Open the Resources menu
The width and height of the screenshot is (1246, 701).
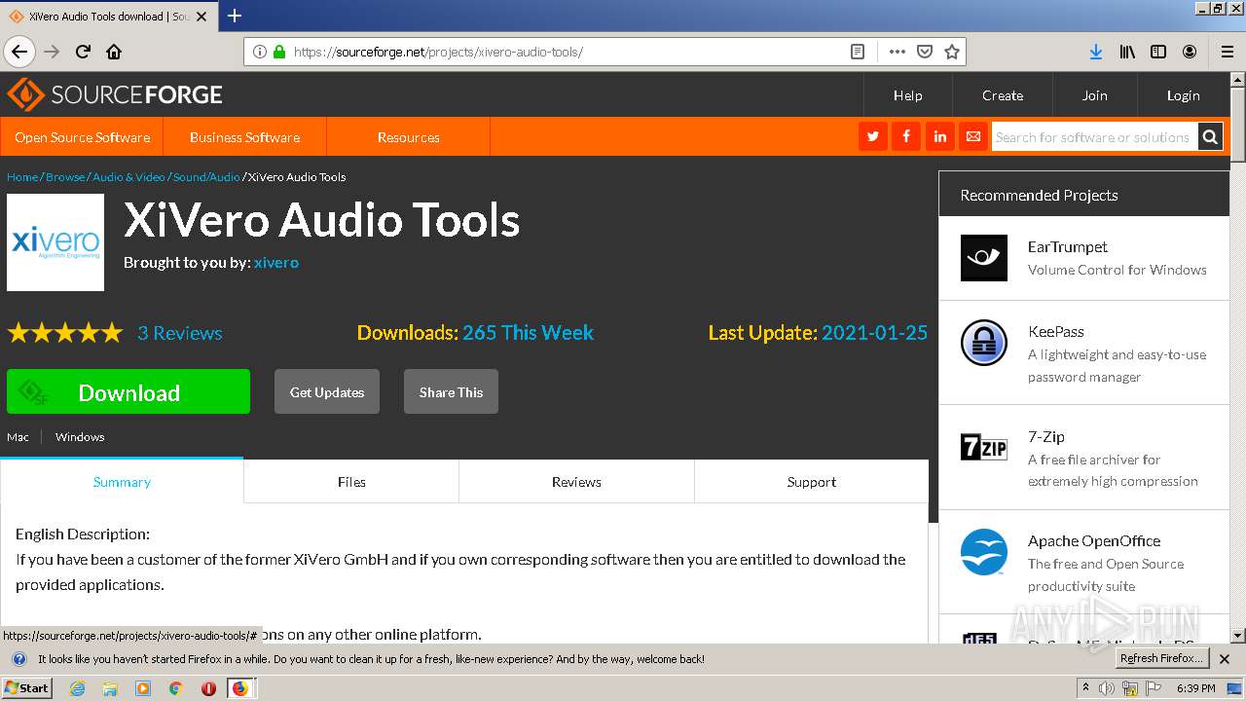point(408,137)
